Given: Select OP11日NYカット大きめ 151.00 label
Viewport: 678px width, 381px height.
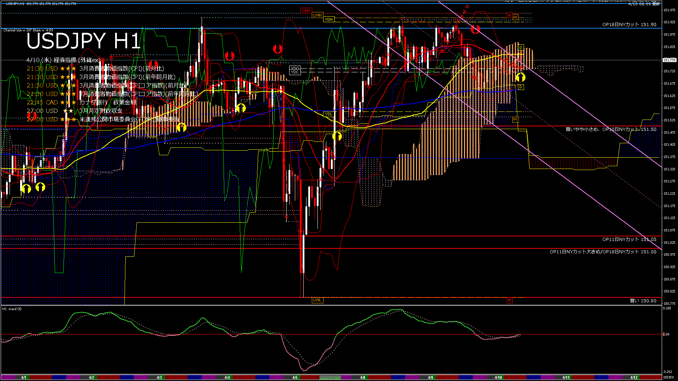Looking at the screenshot, I should pos(603,252).
